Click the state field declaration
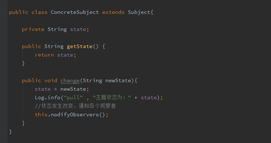 [x=78, y=29]
